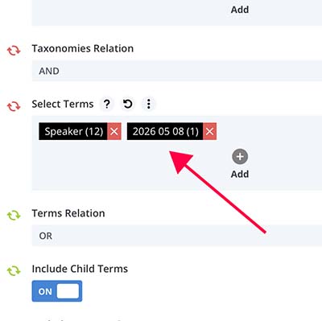The width and height of the screenshot is (322, 321).
Task: Select the 2026 05 08 (1) term tag
Action: pos(165,131)
